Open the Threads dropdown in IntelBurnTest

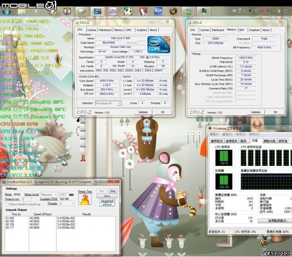[67, 203]
